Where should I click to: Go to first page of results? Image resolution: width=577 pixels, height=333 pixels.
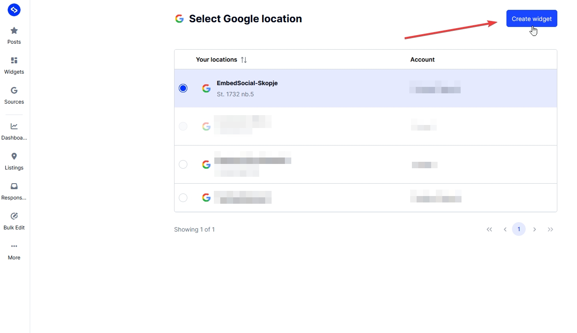coord(489,229)
